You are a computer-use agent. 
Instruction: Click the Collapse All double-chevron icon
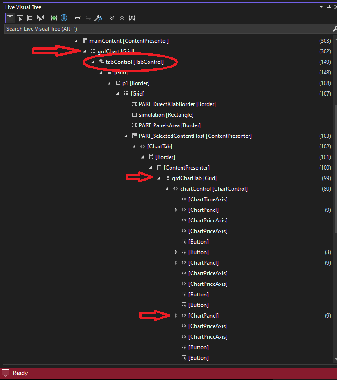pyautogui.click(x=122, y=18)
